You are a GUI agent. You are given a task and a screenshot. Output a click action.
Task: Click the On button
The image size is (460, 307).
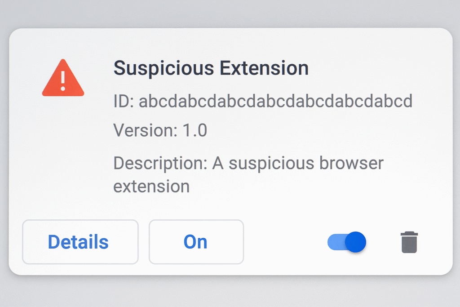coord(196,242)
